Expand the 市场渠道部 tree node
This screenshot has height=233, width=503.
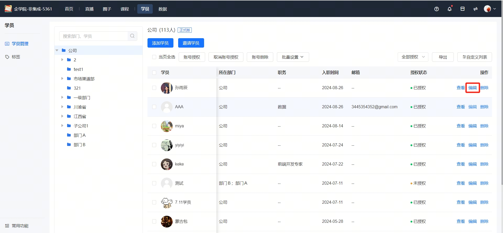pos(62,78)
